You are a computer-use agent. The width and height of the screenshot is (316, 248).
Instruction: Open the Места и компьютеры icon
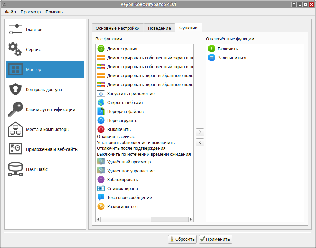[x=15, y=129]
